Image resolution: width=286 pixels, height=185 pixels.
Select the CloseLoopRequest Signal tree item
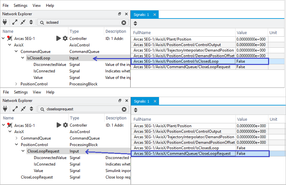37,177
